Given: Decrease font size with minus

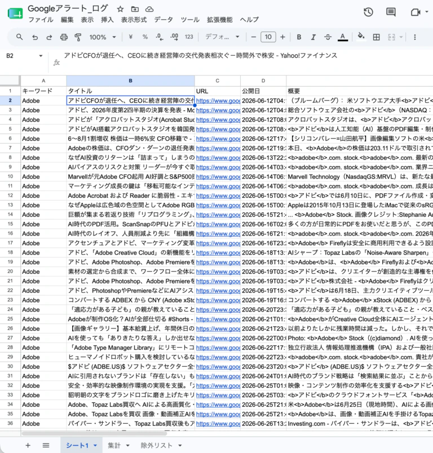Looking at the screenshot, I should point(254,37).
